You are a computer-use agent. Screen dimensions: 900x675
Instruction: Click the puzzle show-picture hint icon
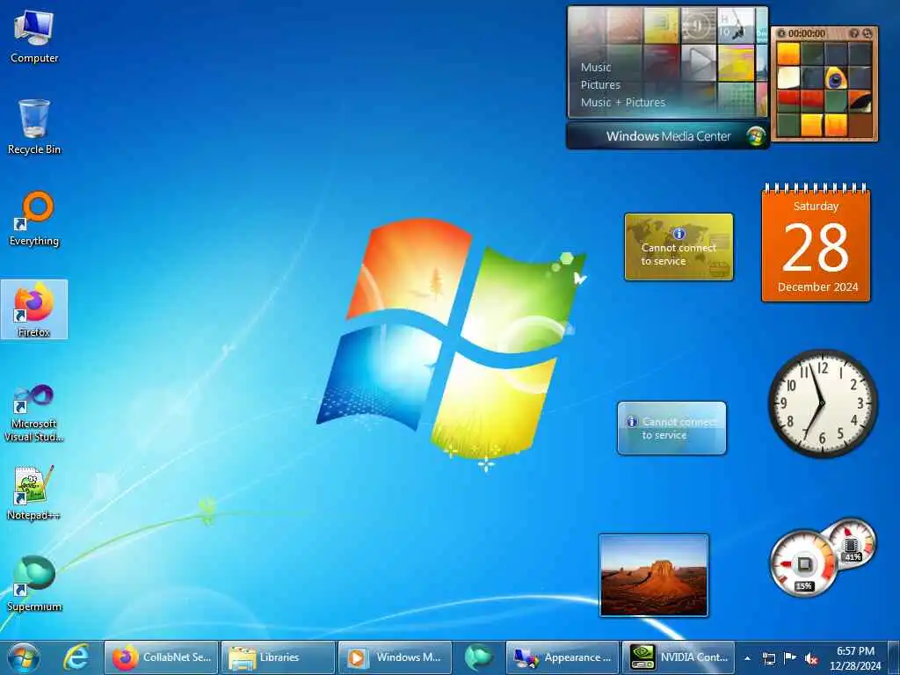point(854,34)
